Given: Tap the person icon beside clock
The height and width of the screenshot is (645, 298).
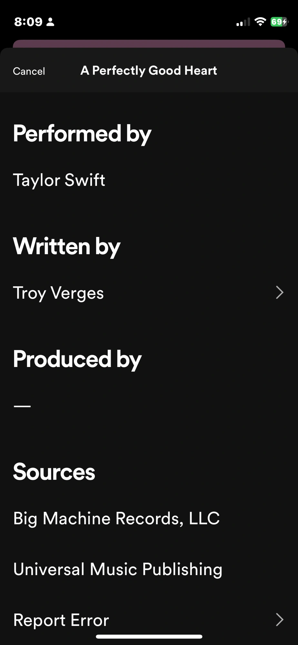Looking at the screenshot, I should tap(50, 22).
